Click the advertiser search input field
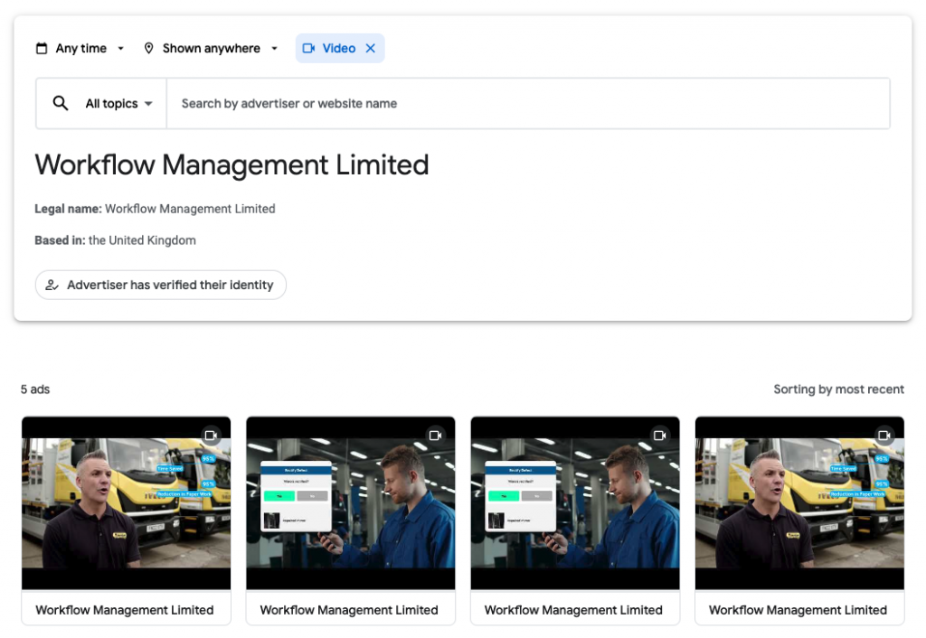This screenshot has height=638, width=926. (x=452, y=103)
